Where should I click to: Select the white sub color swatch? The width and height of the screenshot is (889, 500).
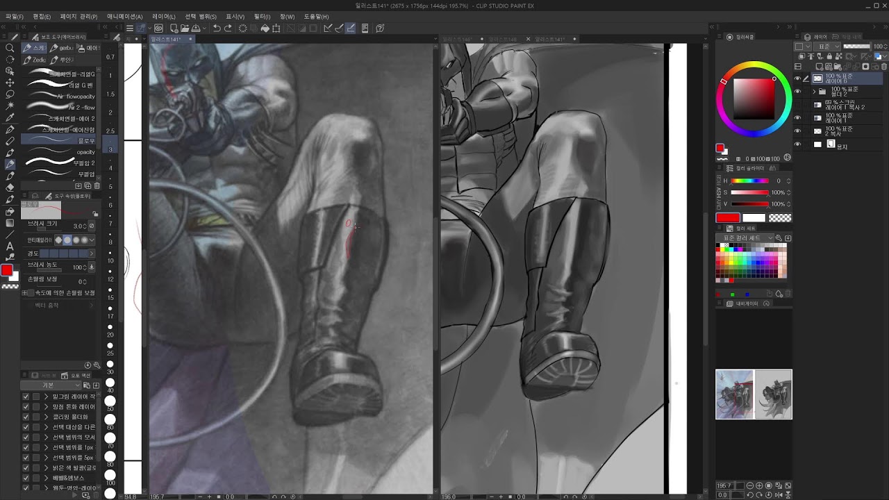(754, 218)
